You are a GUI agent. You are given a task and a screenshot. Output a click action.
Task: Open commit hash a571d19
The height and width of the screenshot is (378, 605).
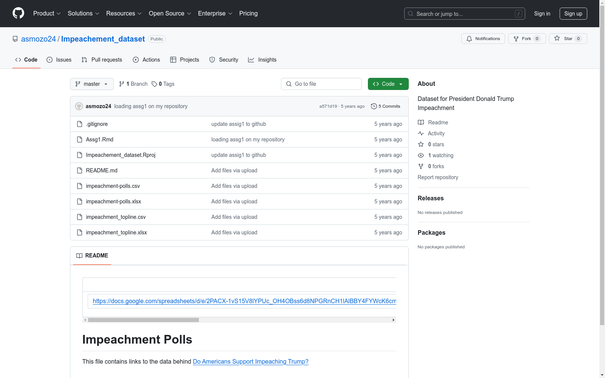pos(328,106)
